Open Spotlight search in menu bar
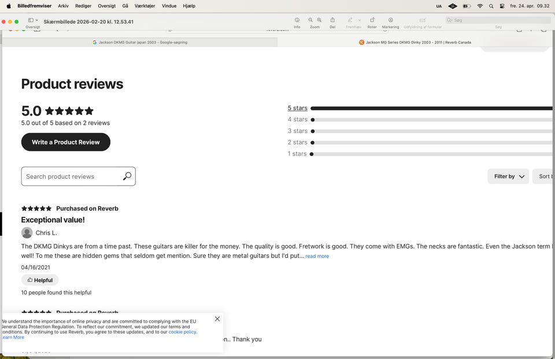555x359 pixels. 491,6
